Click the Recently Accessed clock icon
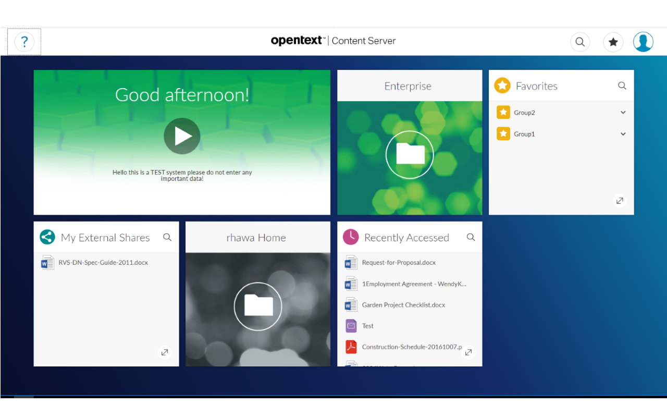 [x=351, y=237]
